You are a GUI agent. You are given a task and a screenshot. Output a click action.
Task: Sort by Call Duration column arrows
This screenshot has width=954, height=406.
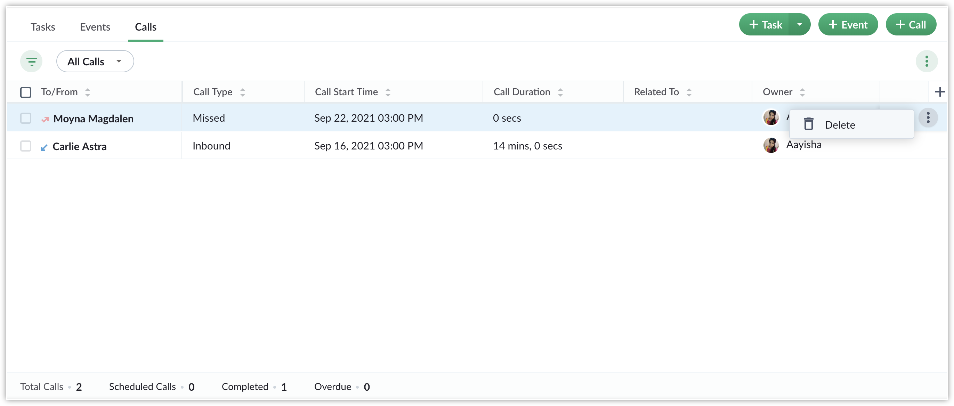click(x=560, y=92)
